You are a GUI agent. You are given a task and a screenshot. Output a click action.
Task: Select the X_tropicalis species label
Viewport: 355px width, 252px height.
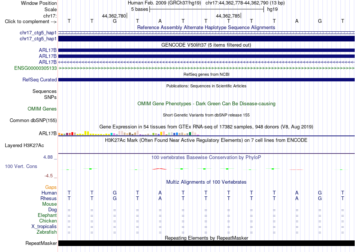point(44,227)
